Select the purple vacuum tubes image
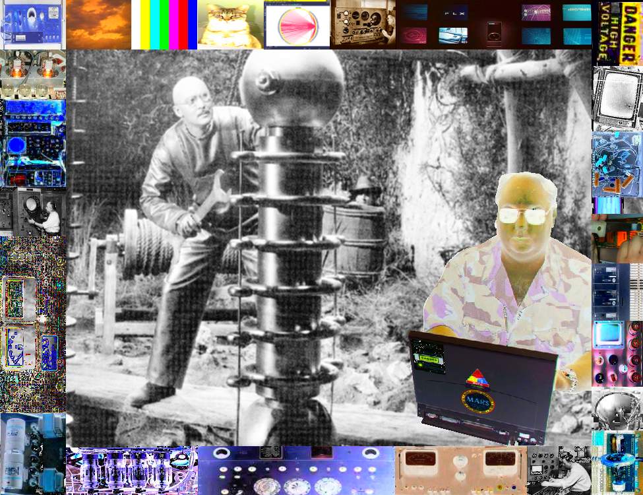Screen dimensions: 643x495 point(132,471)
